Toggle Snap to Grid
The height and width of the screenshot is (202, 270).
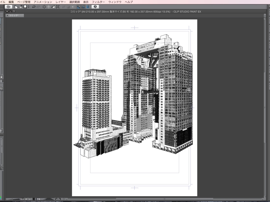88,7
